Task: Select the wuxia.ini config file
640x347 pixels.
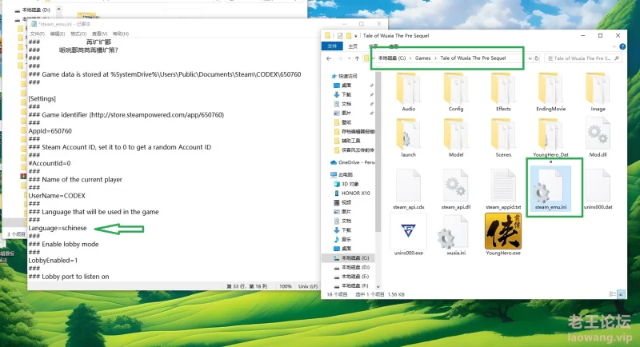Action: click(455, 233)
